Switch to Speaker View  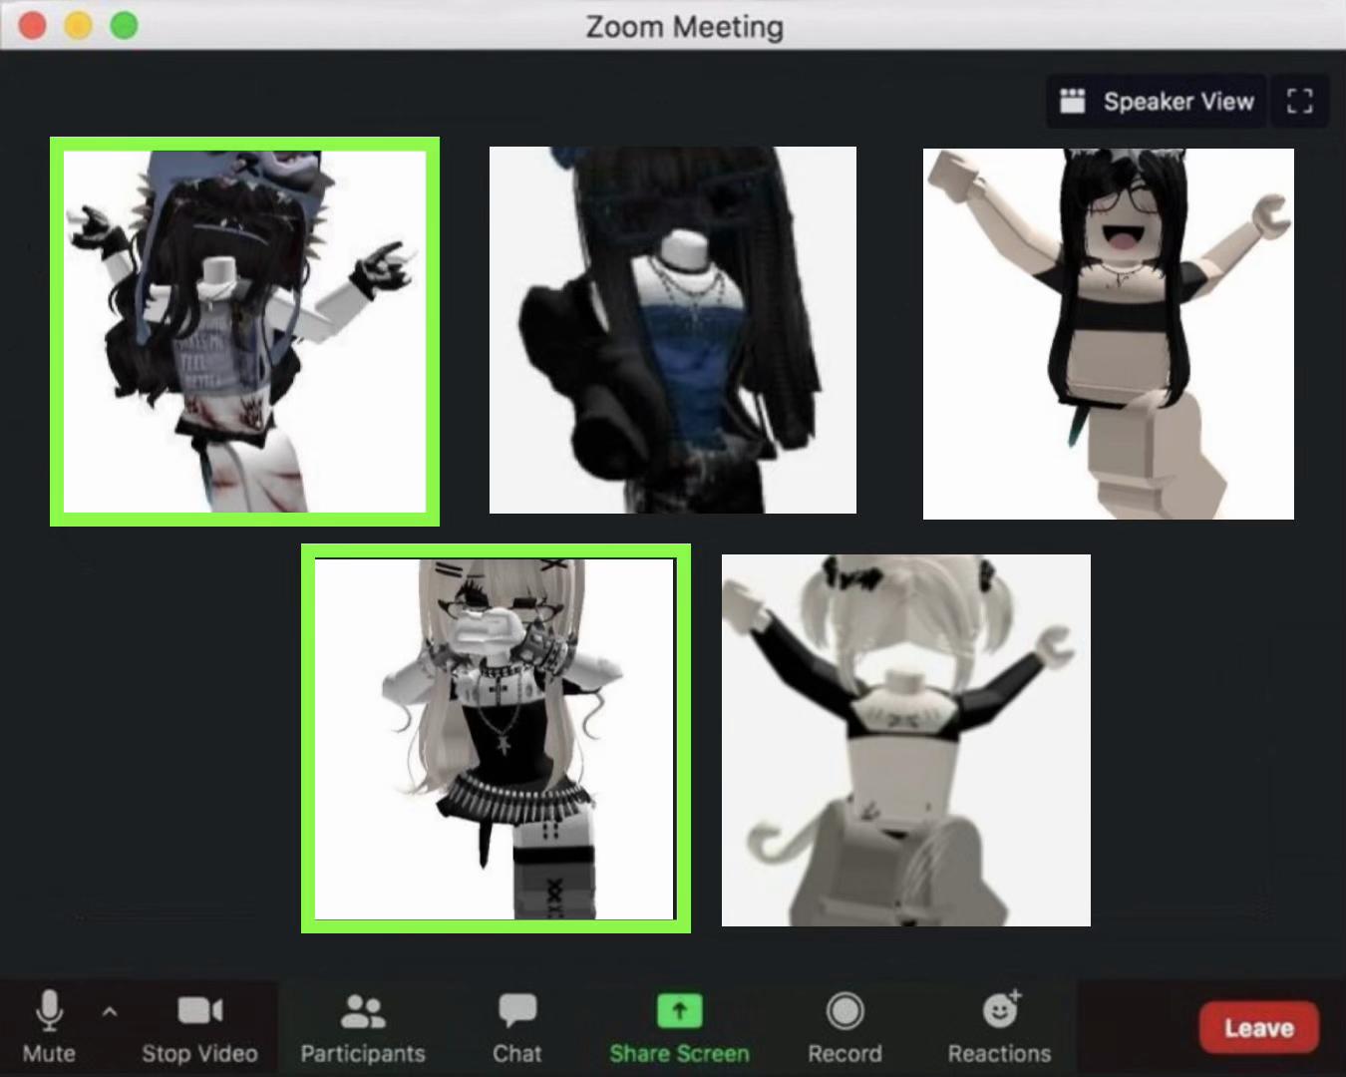(1156, 101)
